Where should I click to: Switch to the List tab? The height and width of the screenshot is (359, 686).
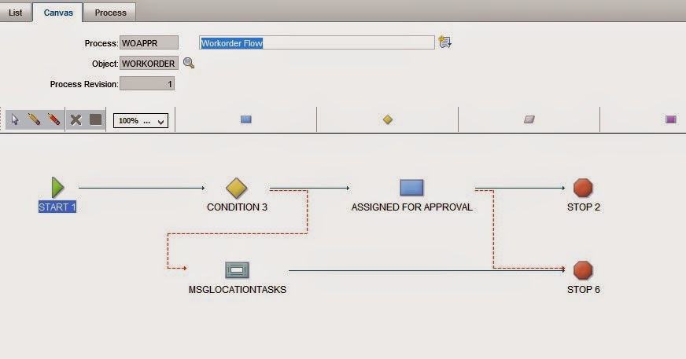[x=15, y=13]
